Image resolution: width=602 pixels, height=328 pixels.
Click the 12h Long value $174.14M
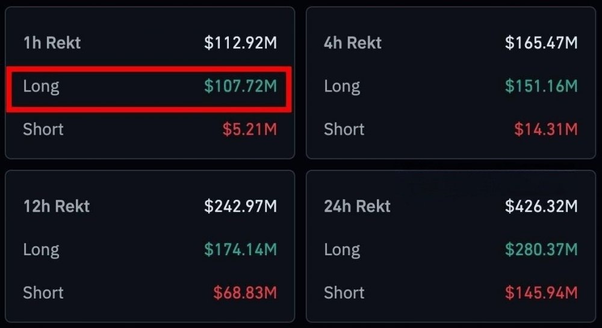[x=240, y=250]
